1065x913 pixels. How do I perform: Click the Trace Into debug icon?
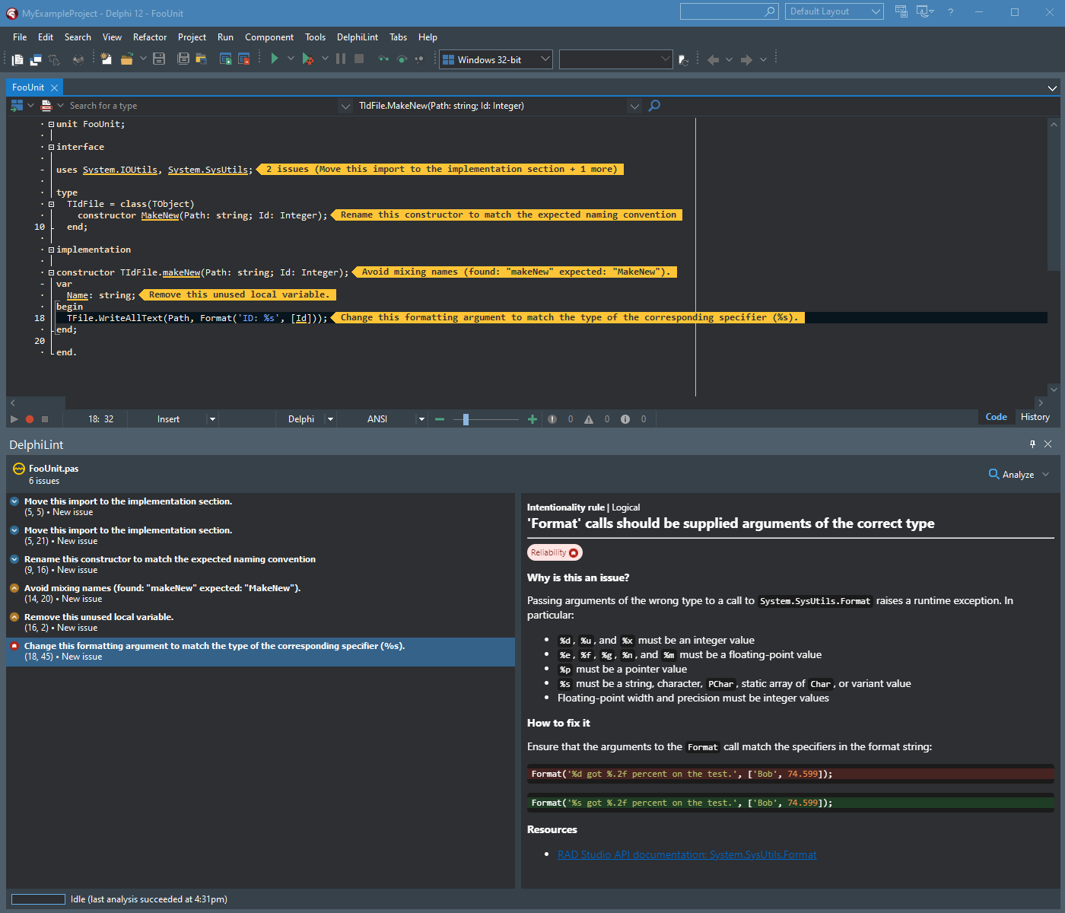click(x=383, y=59)
